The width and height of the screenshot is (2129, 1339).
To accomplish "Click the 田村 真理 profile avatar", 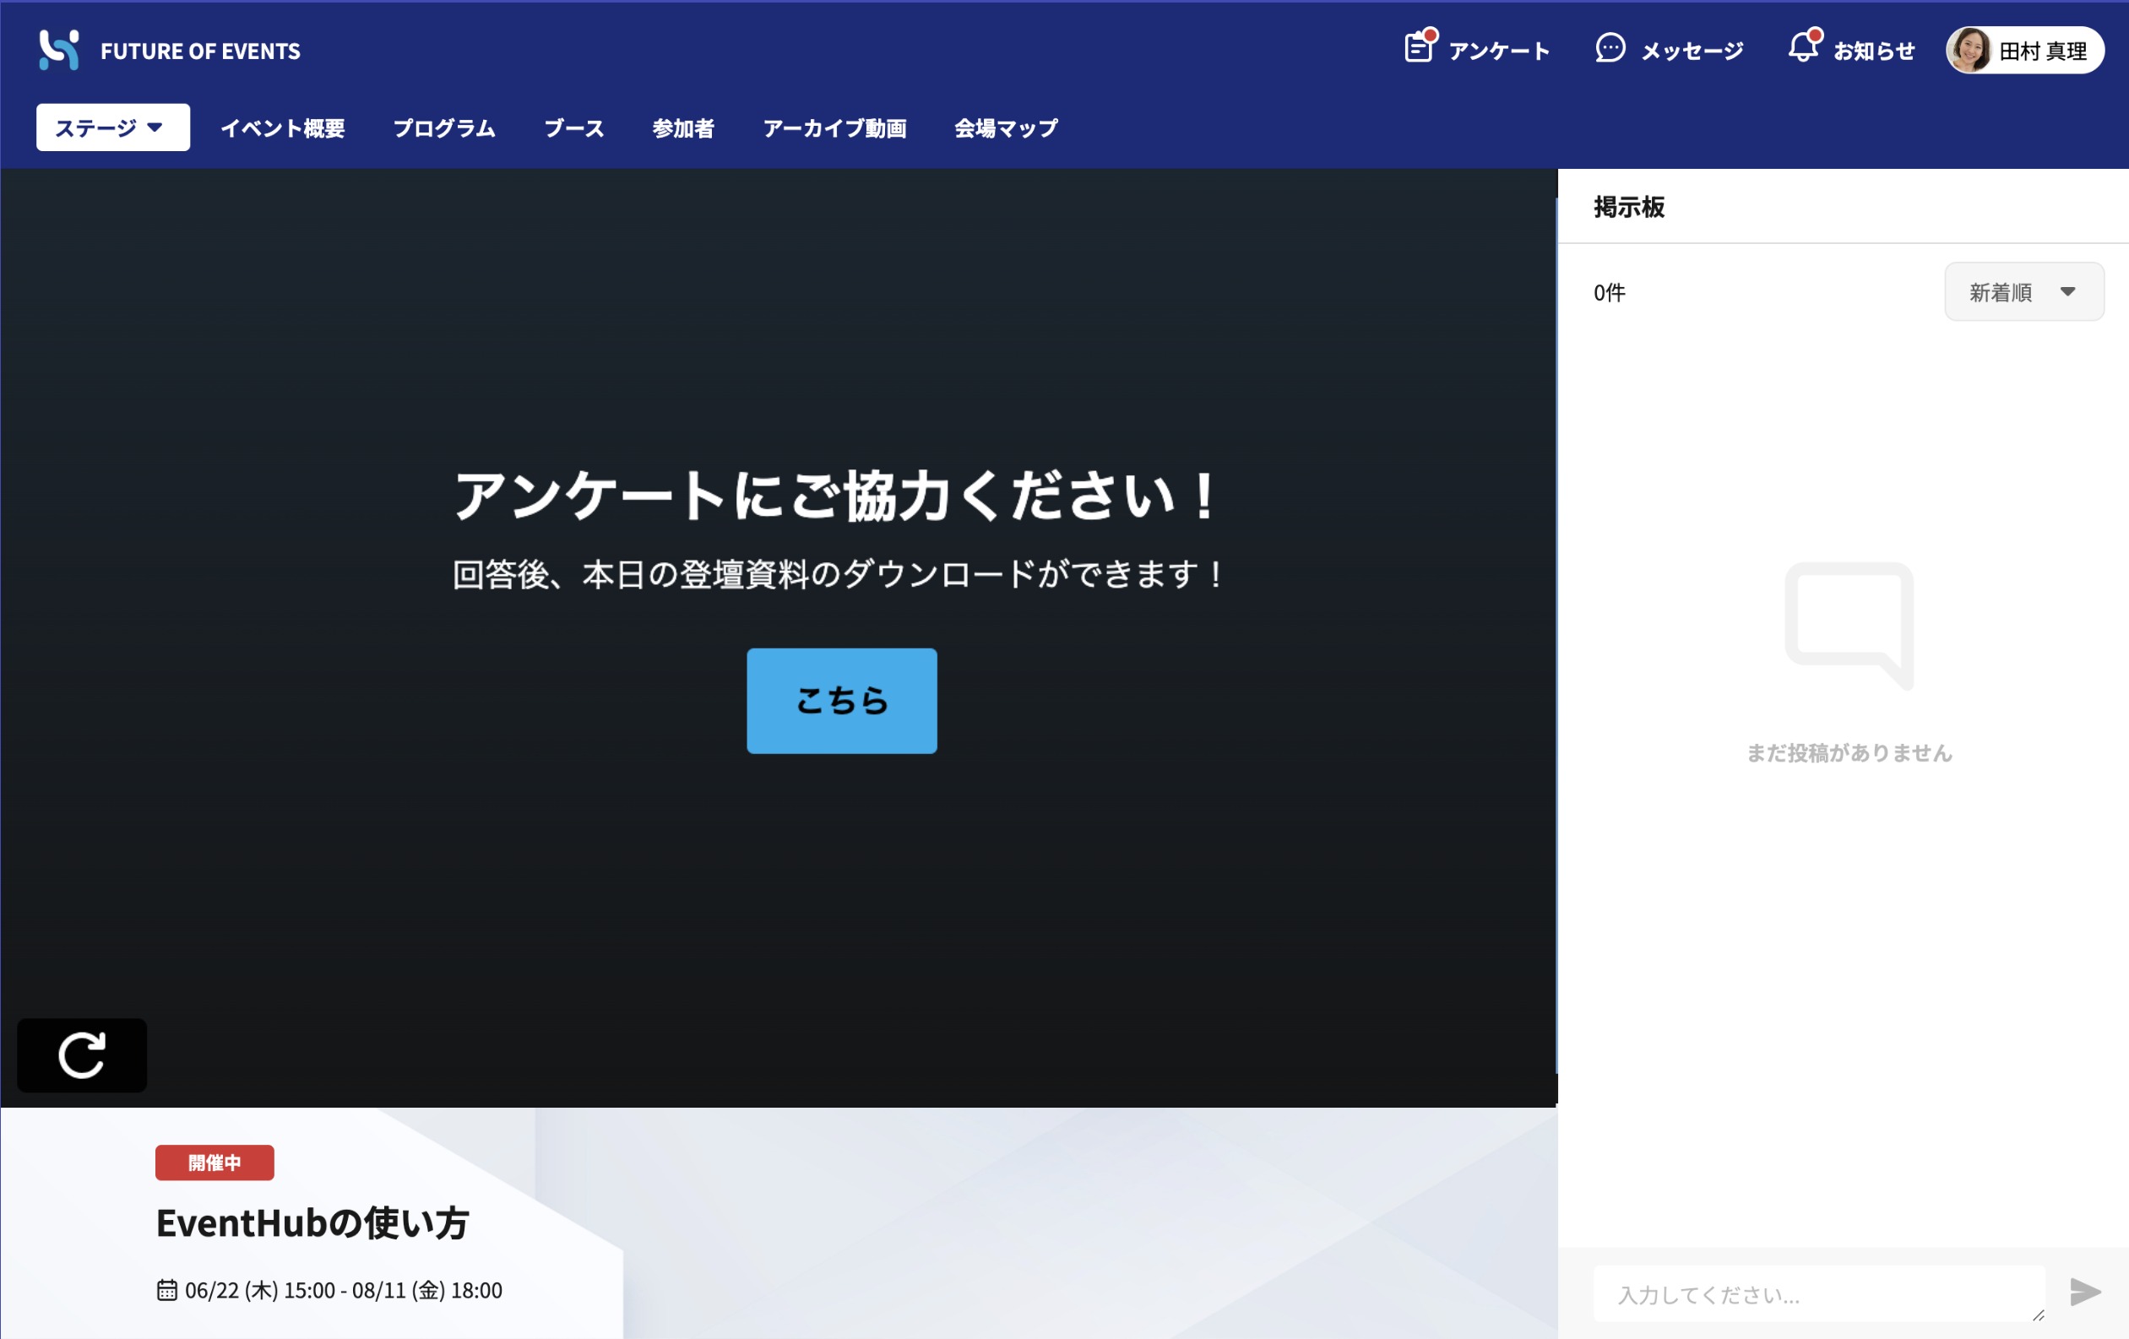I will click(x=1970, y=51).
